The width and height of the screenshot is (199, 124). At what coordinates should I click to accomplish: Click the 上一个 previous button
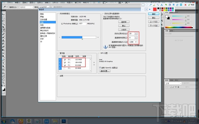point(154,21)
